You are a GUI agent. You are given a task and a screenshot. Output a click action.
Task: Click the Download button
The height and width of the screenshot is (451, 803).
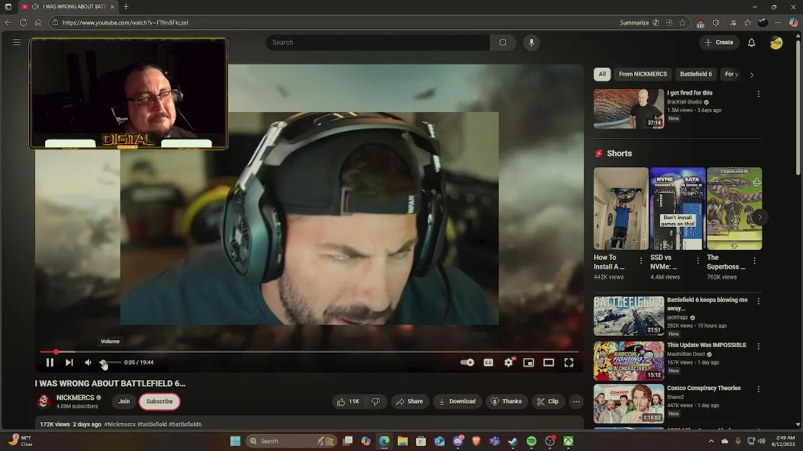pyautogui.click(x=457, y=402)
